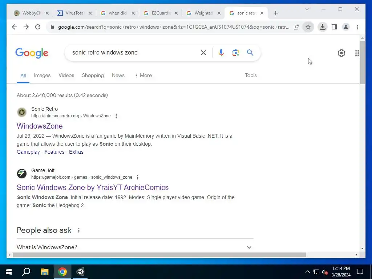Screen dimensions: 372x279
Task: Open options for Sonic Retro result
Action: [116, 116]
